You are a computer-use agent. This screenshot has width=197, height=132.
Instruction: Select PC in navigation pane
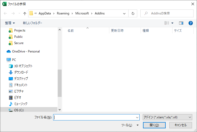pyautogui.click(x=14, y=60)
